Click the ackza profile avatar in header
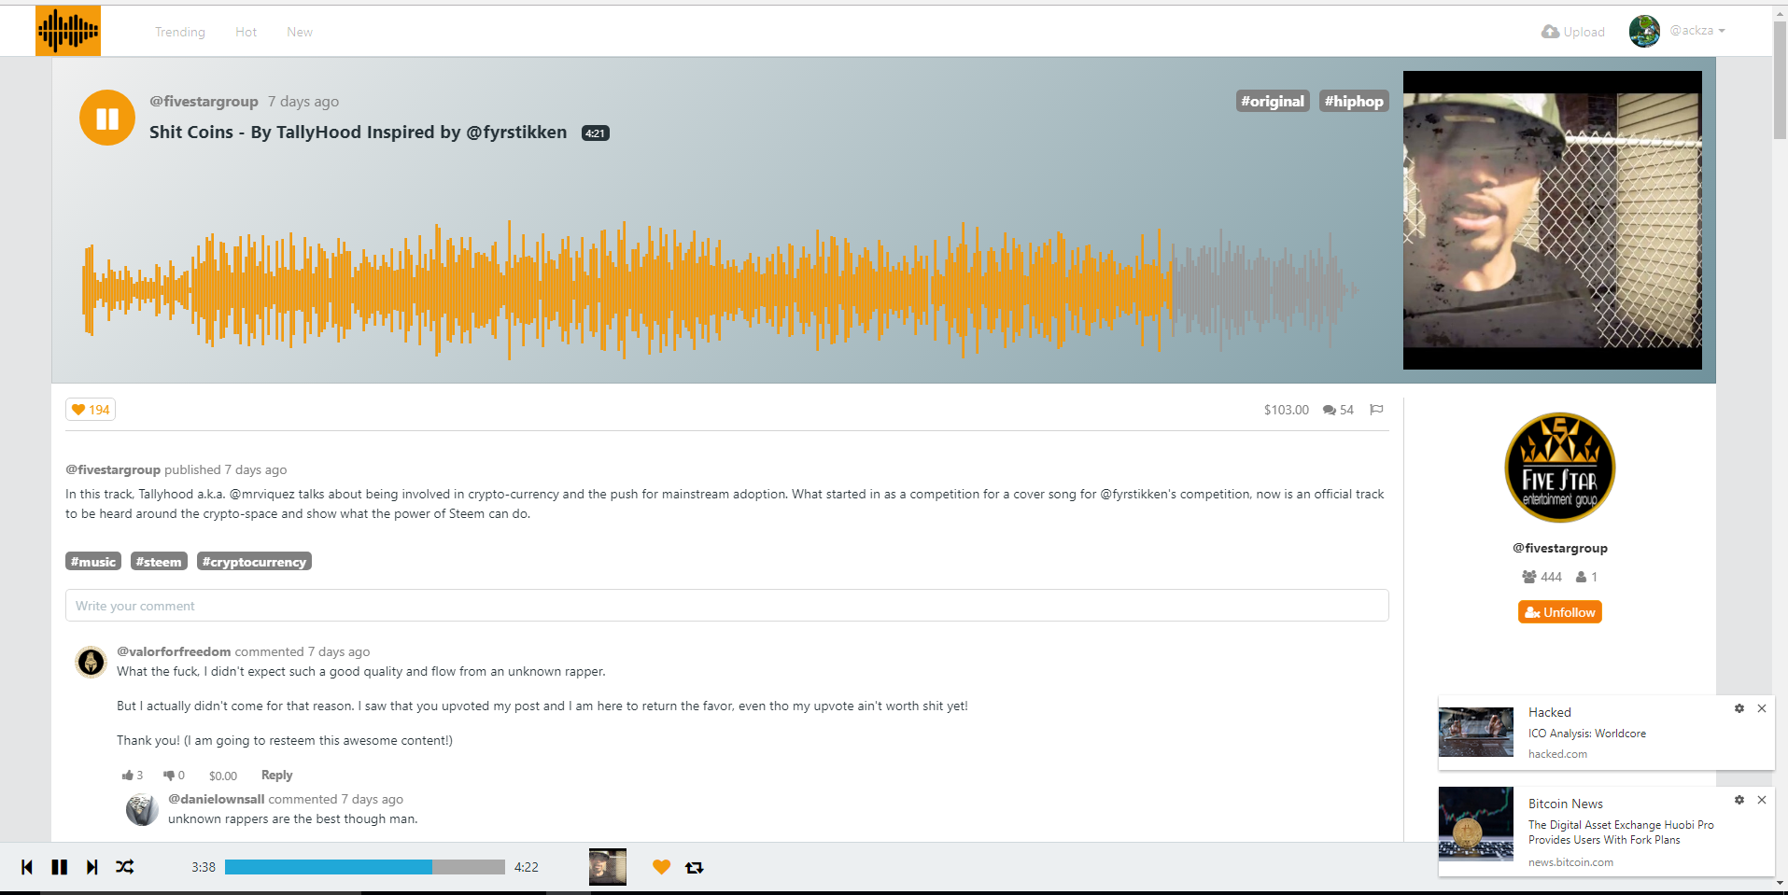1788x895 pixels. point(1644,31)
